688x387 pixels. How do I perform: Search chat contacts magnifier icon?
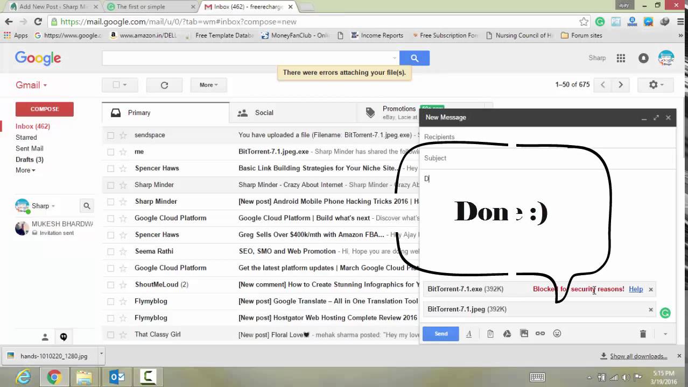pos(87,205)
